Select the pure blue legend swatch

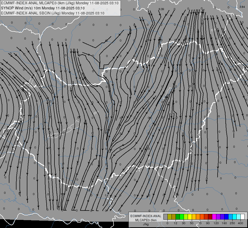tap(226, 217)
